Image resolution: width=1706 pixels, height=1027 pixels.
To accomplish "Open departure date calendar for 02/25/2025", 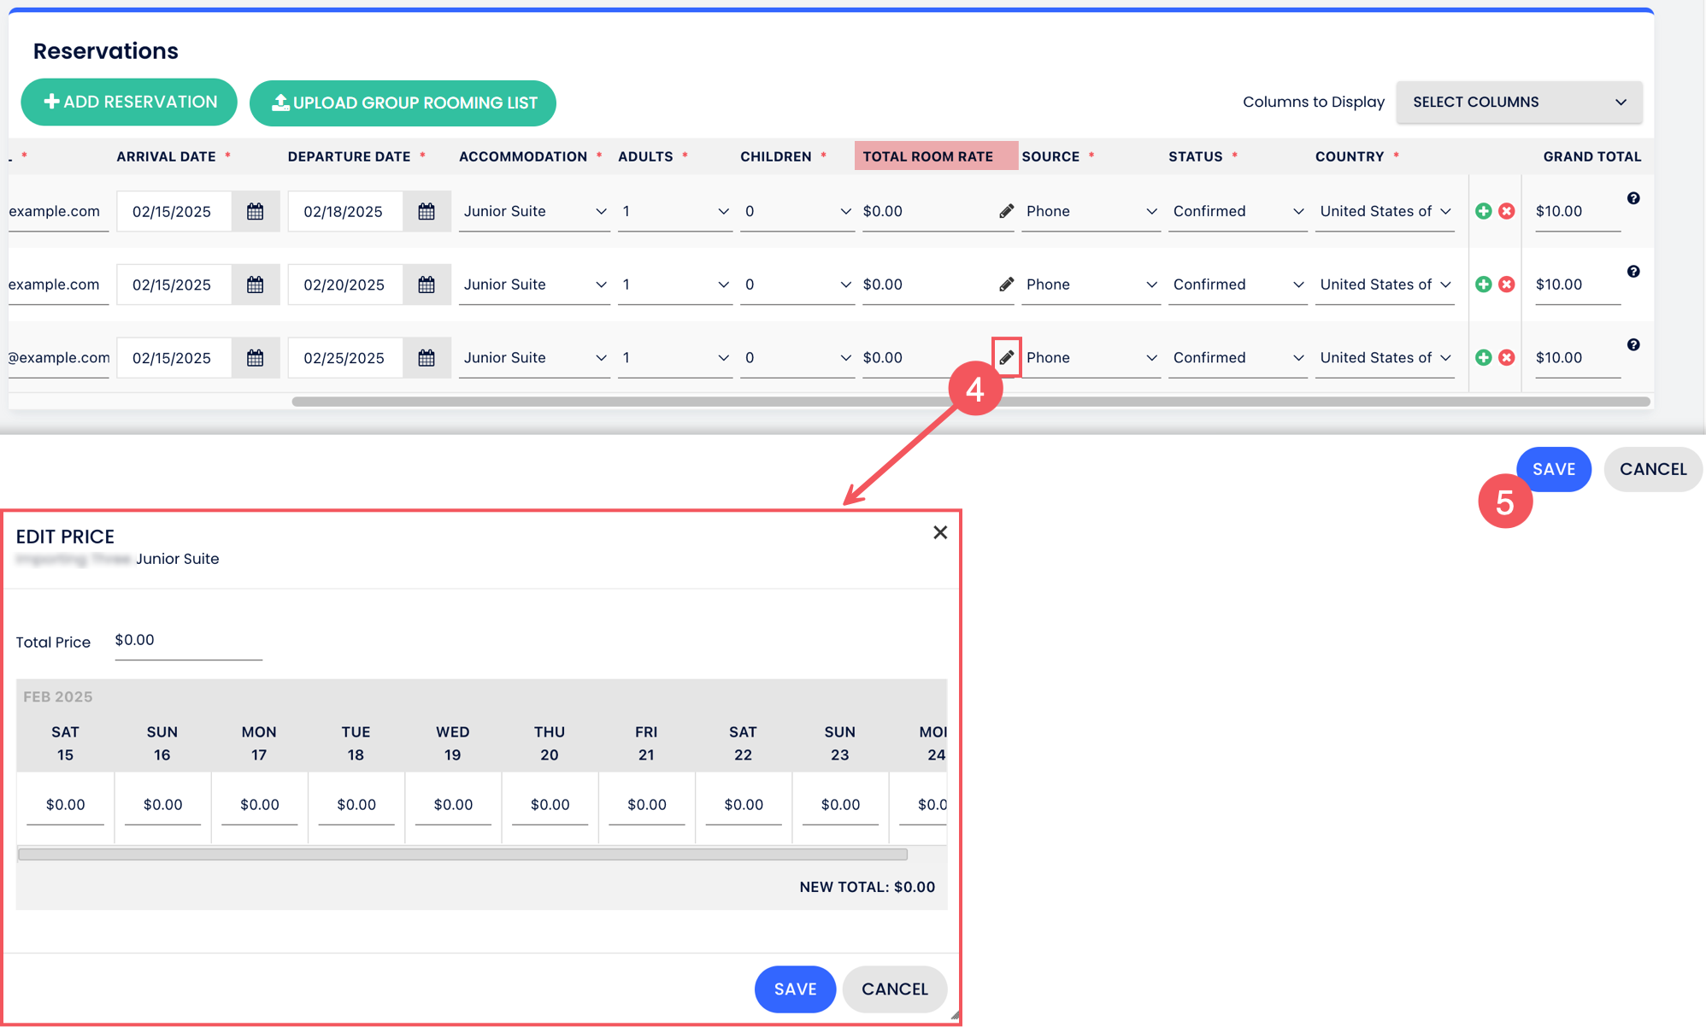I will tap(426, 357).
